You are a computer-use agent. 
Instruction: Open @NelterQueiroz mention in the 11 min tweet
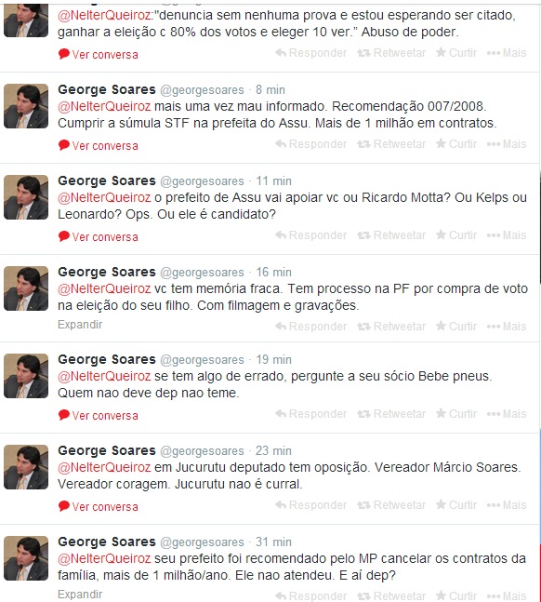click(x=104, y=197)
